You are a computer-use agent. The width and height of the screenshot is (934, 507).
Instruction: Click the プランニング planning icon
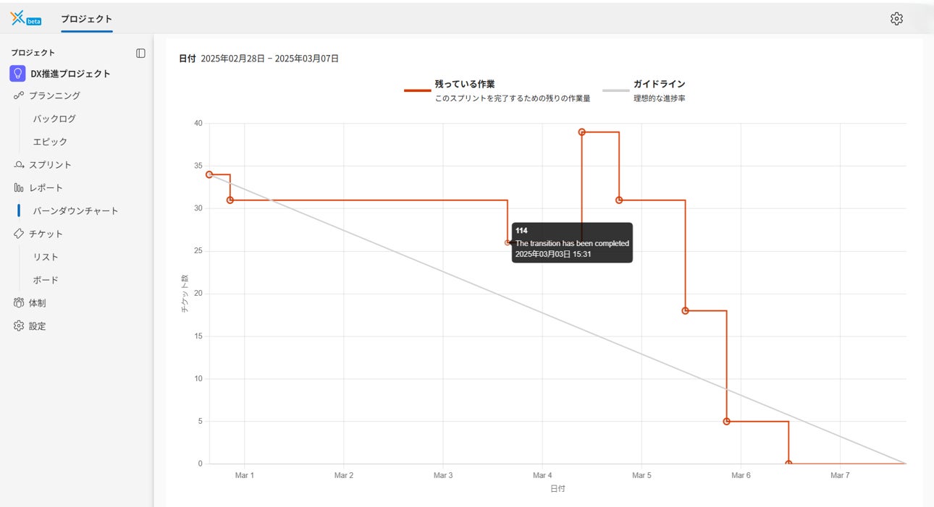(x=19, y=95)
